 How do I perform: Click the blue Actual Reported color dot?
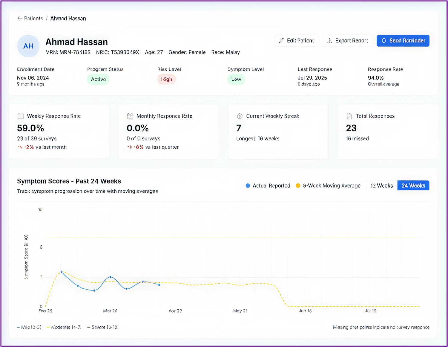pyautogui.click(x=248, y=186)
